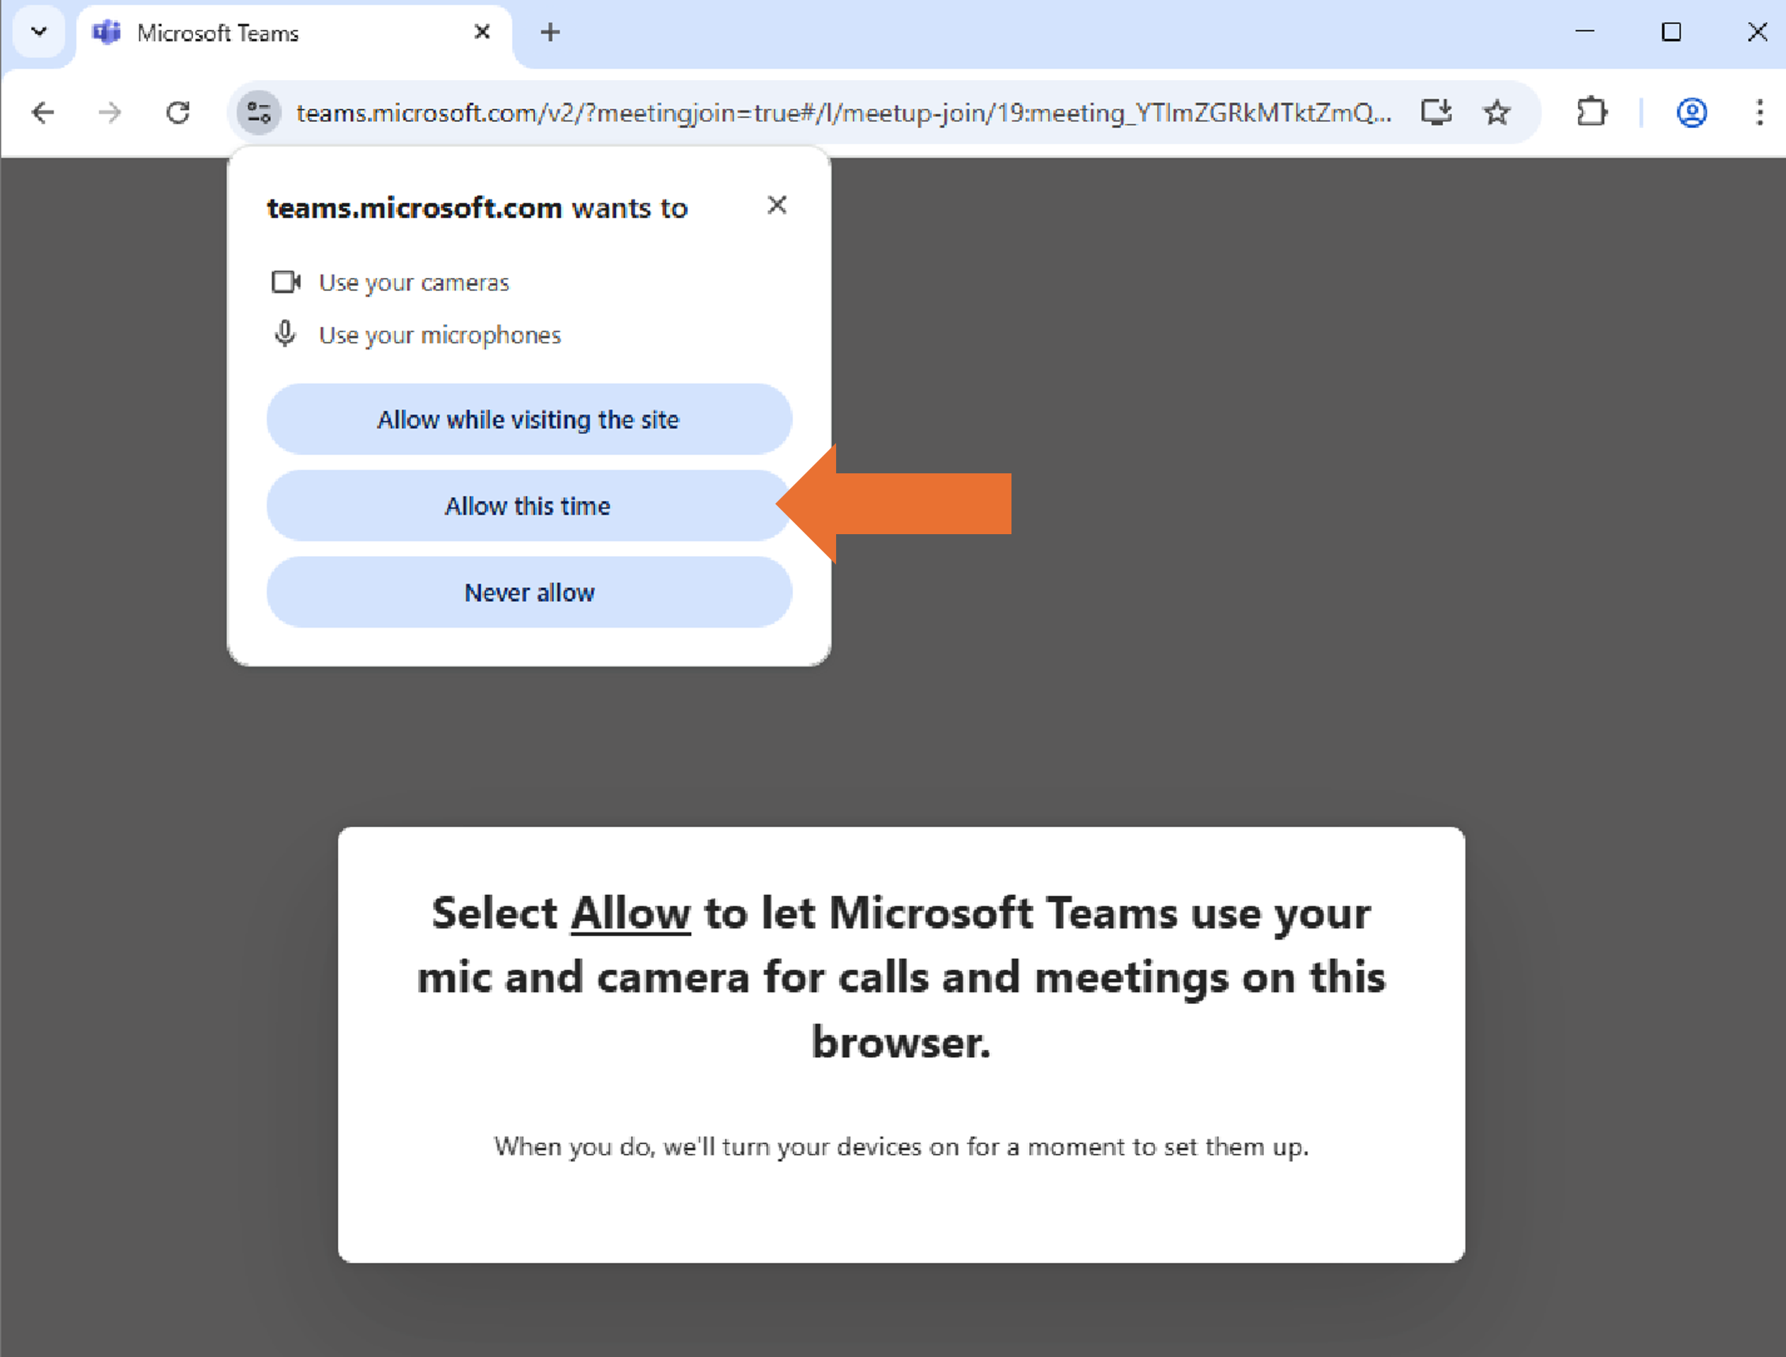The height and width of the screenshot is (1357, 1786).
Task: Click the forward navigation arrow
Action: pyautogui.click(x=110, y=112)
